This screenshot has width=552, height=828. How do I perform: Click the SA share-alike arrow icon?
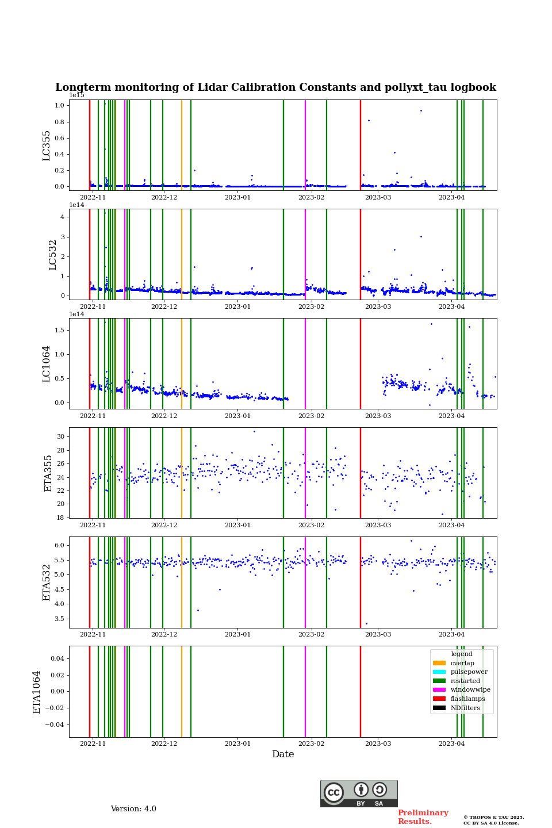[379, 789]
